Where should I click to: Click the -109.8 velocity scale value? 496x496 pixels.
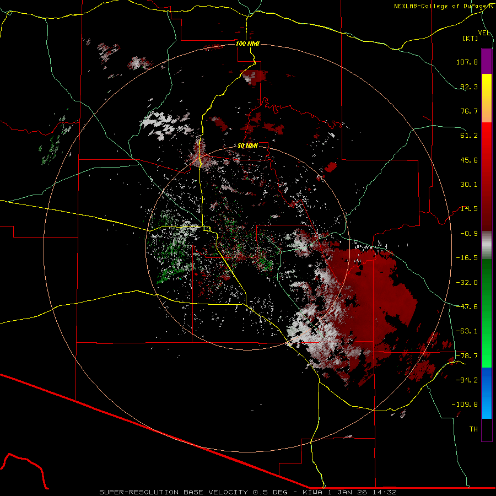(465, 405)
